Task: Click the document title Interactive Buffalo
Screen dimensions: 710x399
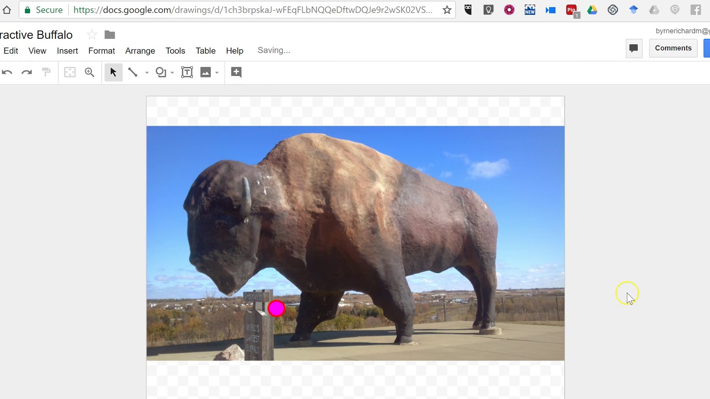Action: click(x=37, y=35)
